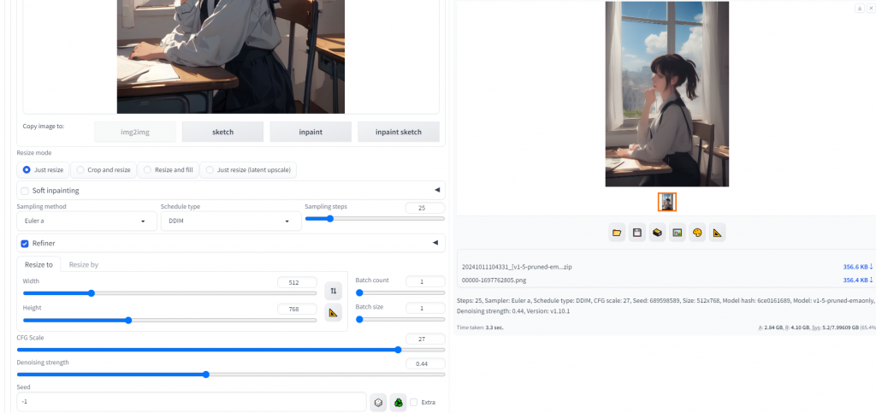Click the file name 00000-1697762805.png

coord(494,280)
